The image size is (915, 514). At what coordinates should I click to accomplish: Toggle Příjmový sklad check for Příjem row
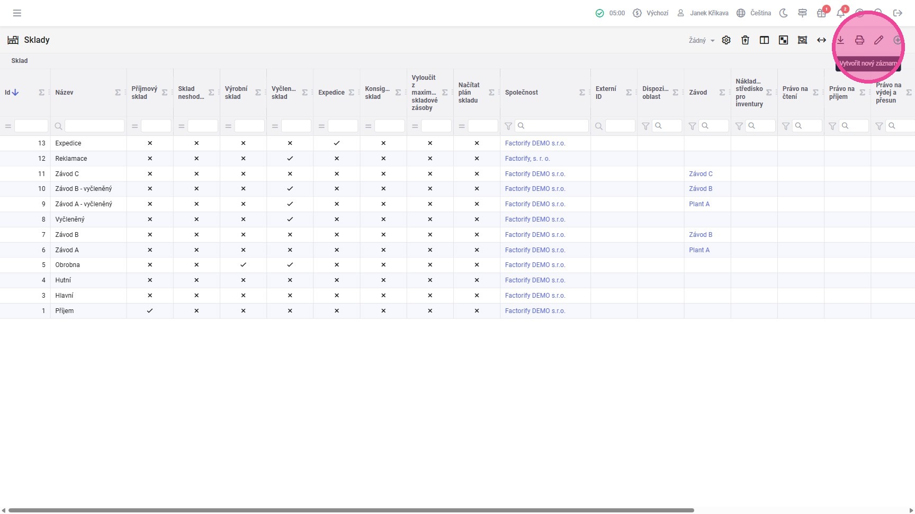(150, 311)
